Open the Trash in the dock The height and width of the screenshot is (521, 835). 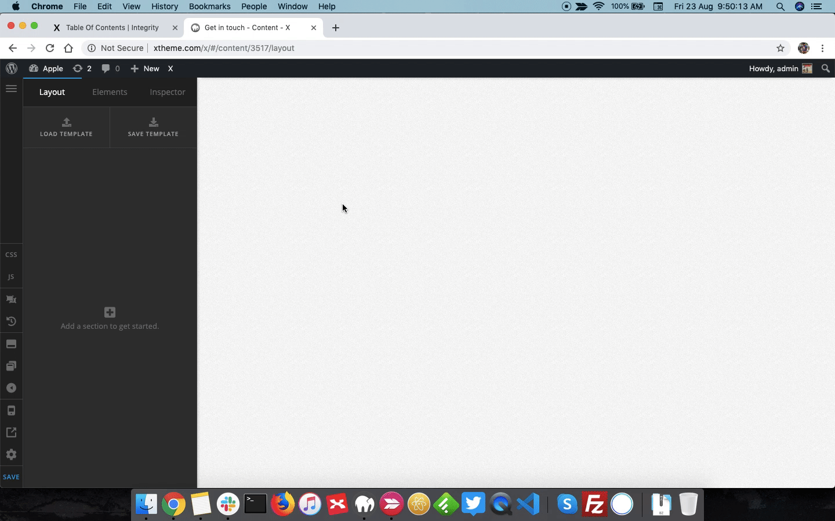pyautogui.click(x=688, y=504)
